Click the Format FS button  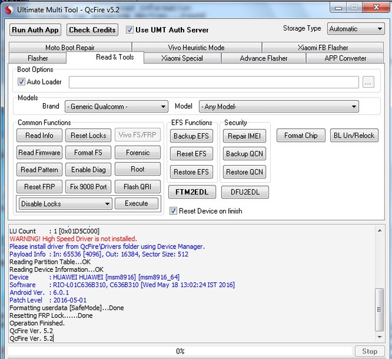pyautogui.click(x=88, y=153)
